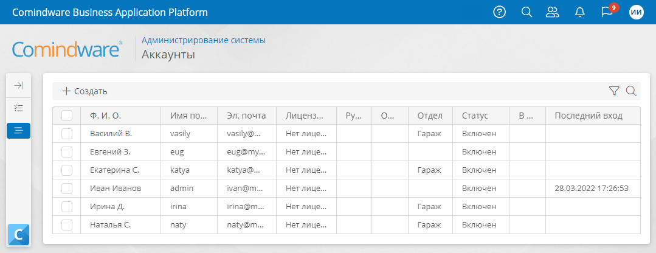Sort by the Эл. почта column header

click(247, 116)
